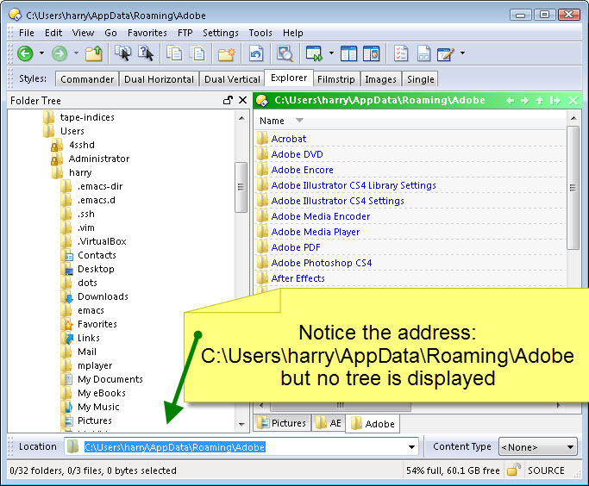Click the Folder Tree scroll down arrow

pos(241,425)
